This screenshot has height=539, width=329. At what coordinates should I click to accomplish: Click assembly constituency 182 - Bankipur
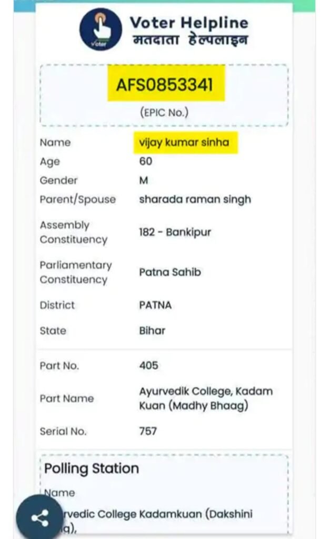175,232
